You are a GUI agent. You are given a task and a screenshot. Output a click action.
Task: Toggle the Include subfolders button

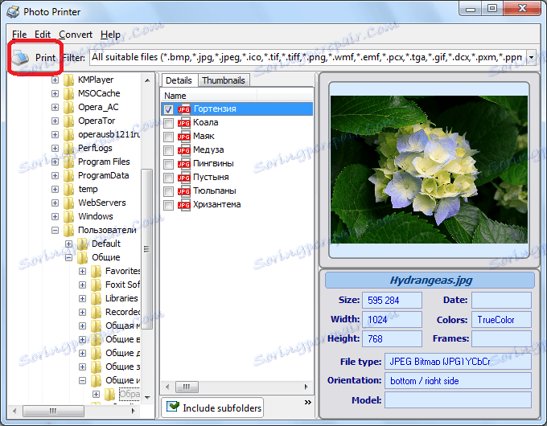(213, 408)
